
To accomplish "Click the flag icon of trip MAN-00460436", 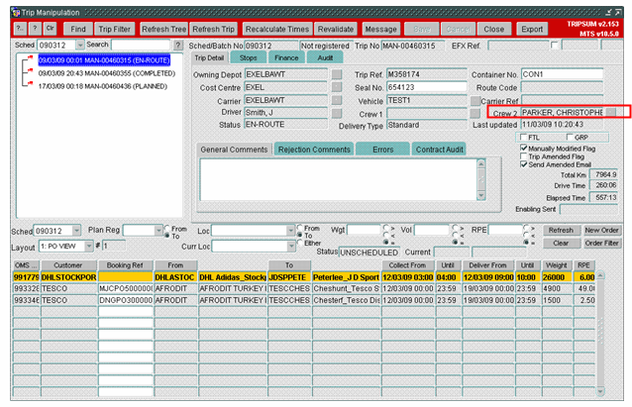I will (x=31, y=83).
